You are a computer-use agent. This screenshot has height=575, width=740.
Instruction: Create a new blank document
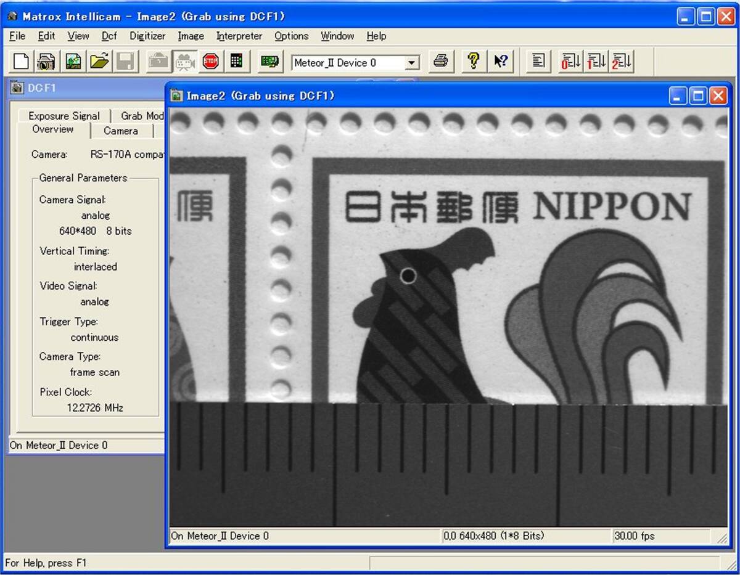click(x=21, y=62)
